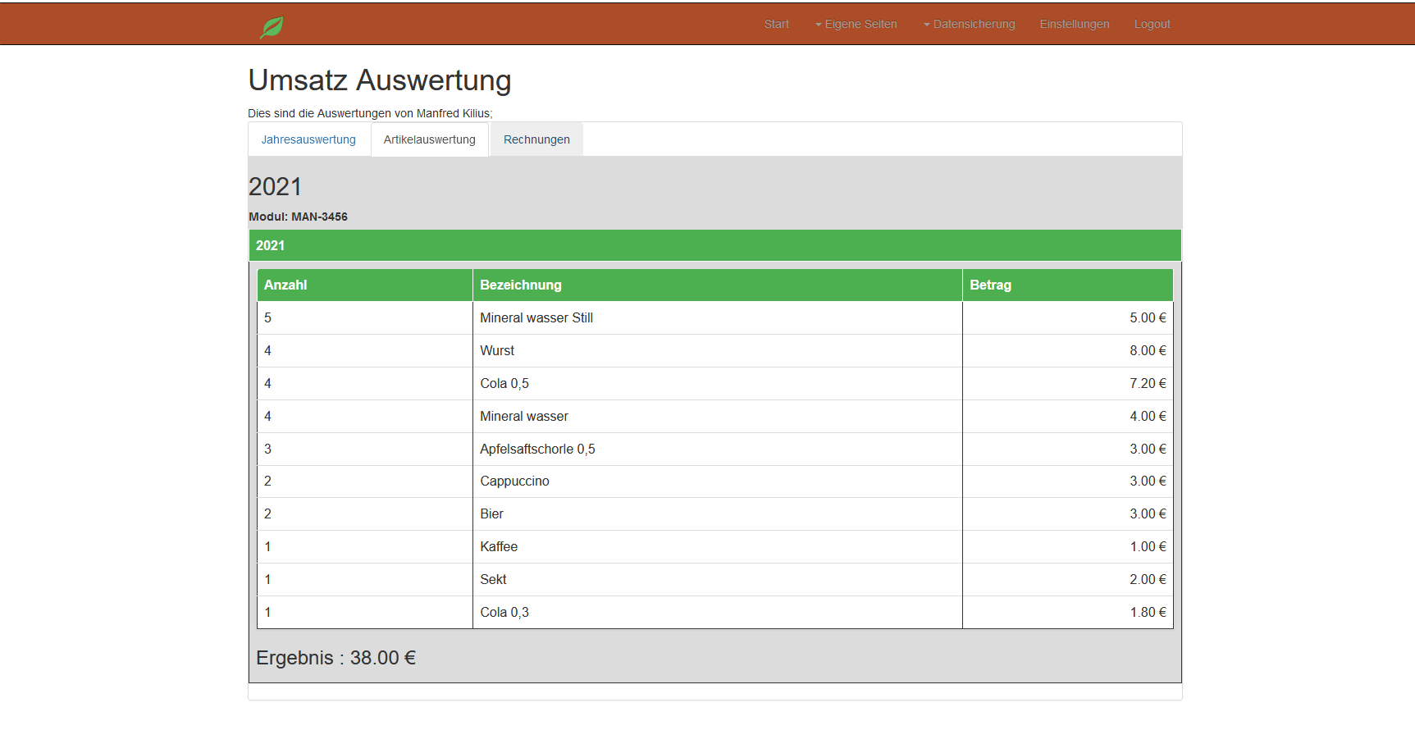Open Einstellungen in the navigation bar
The image size is (1415, 753).
click(x=1074, y=24)
